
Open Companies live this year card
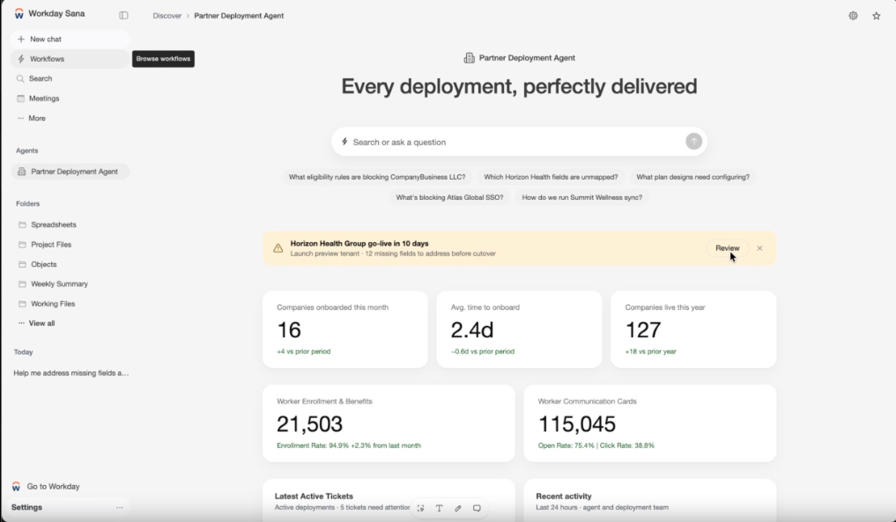[693, 329]
